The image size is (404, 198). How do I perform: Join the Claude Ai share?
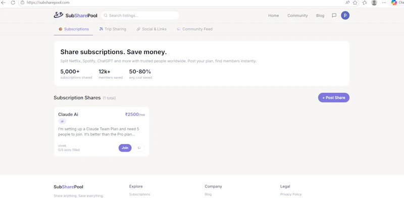(x=125, y=148)
